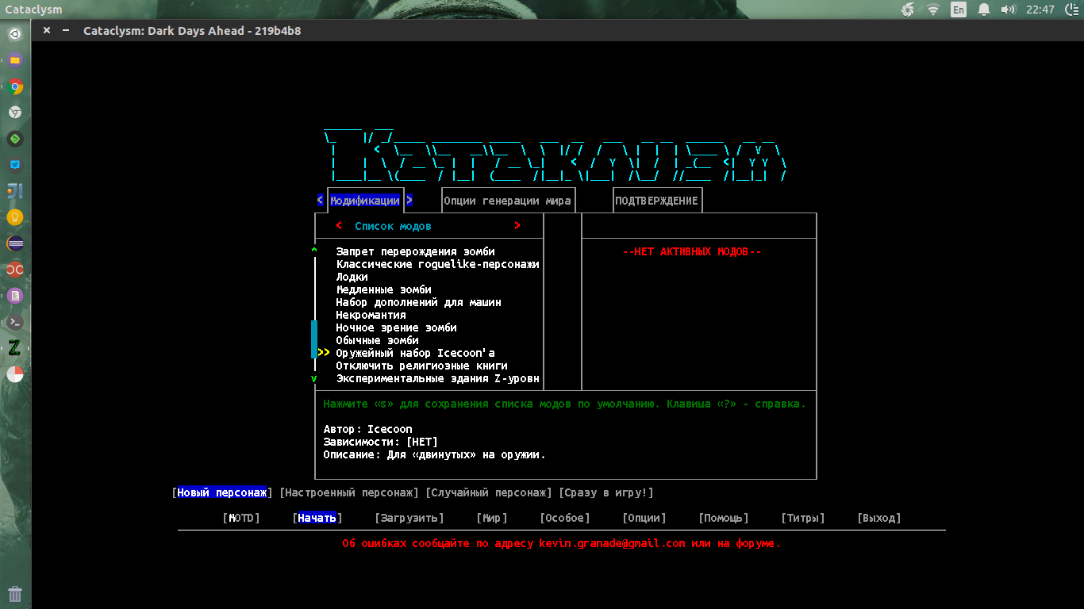This screenshot has width=1084, height=609.
Task: Show the Титры credits item
Action: 803,518
